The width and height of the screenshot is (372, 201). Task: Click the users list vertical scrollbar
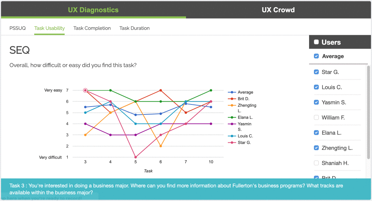(369, 112)
